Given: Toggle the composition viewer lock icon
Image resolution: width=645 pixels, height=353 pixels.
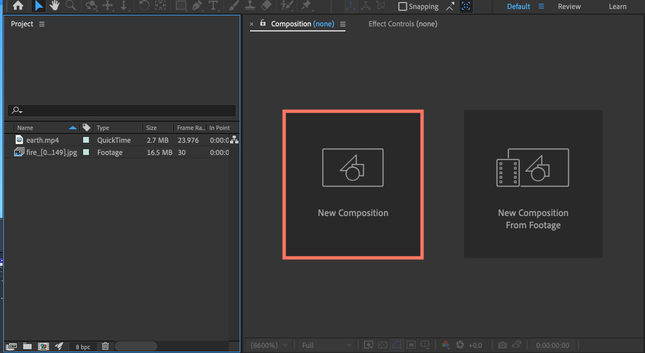Looking at the screenshot, I should click(263, 23).
